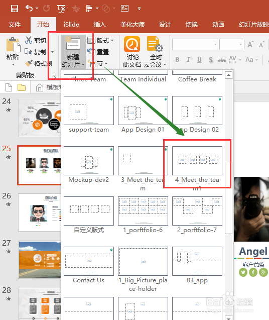
Task: Select the 格式刷 format painter
Action: (x=38, y=63)
